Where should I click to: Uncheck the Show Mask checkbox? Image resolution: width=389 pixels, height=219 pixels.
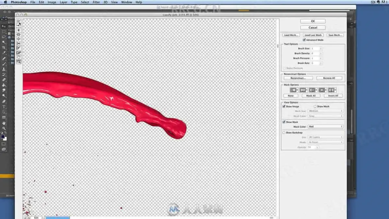tap(284, 122)
